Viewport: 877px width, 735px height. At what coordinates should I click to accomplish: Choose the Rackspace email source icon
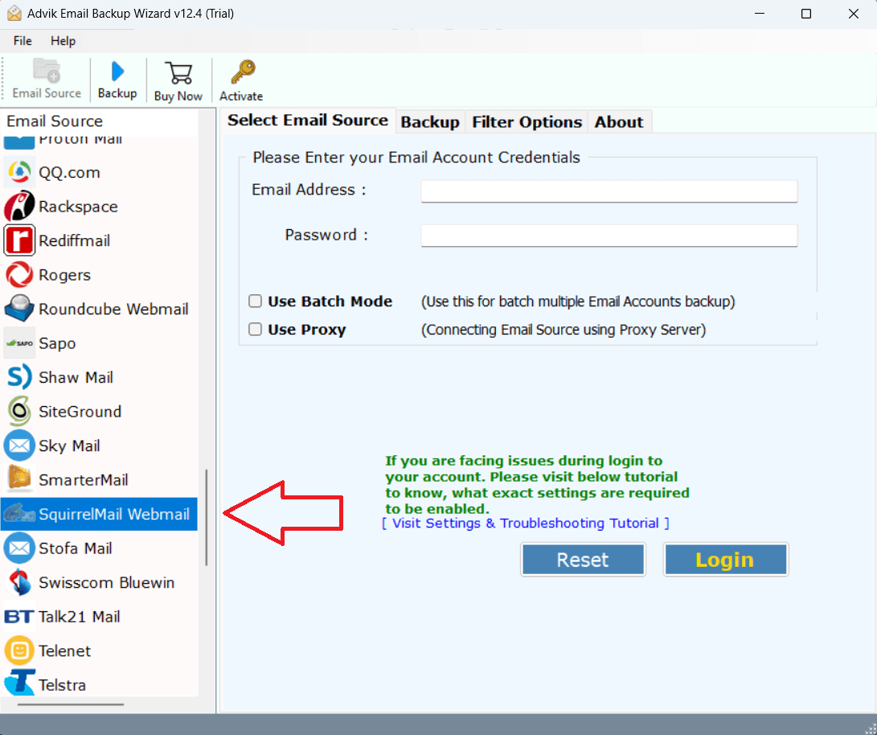[19, 207]
